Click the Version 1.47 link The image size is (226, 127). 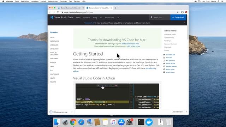tap(89, 23)
